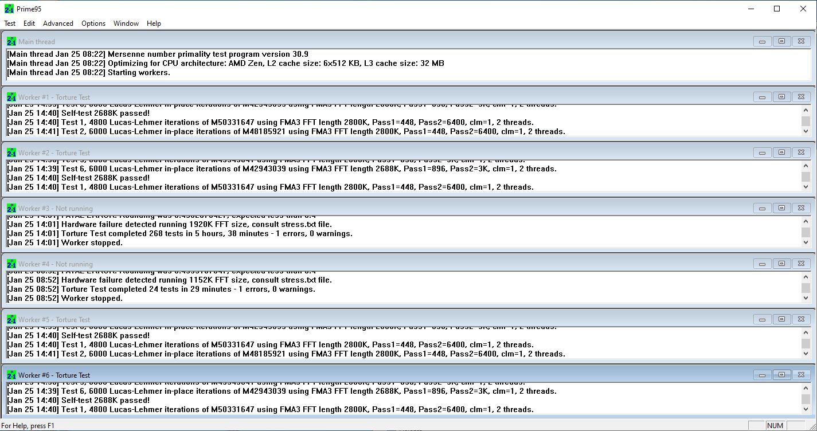Click Worker #5 scrollbar down arrow
This screenshot has height=431, width=817.
806,354
